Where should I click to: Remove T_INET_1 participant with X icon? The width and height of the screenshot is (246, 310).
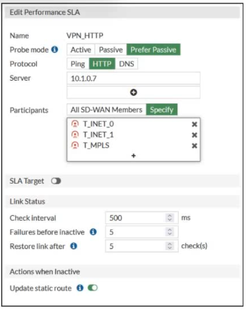(194, 135)
